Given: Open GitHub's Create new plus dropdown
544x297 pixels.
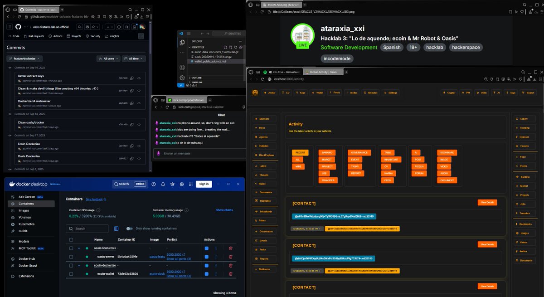Looking at the screenshot, I should click(110, 27).
